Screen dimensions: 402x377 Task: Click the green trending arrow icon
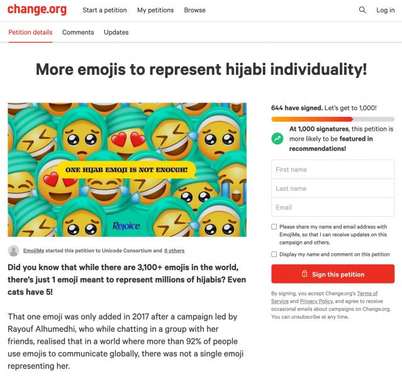coord(277,138)
